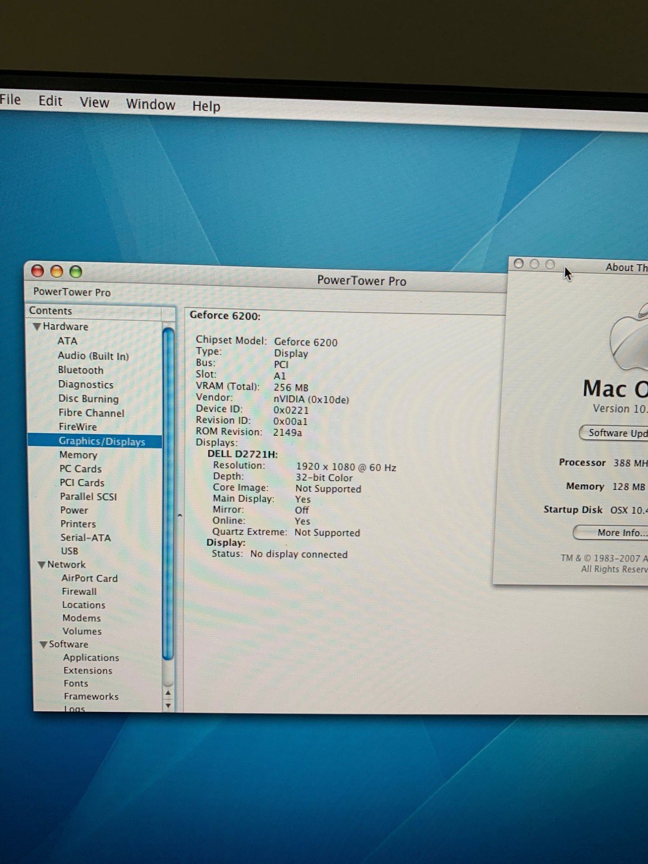Select AirPort Card entry

coord(89,578)
